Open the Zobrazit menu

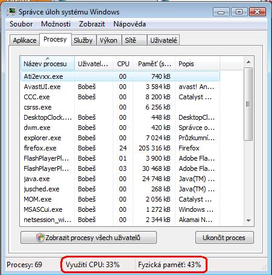pyautogui.click(x=92, y=24)
